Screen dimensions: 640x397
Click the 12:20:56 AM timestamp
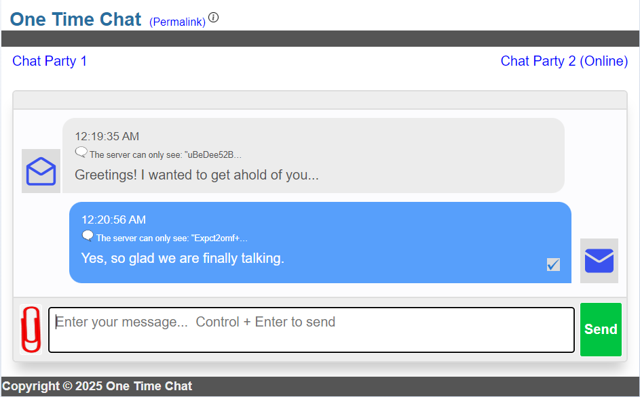113,220
